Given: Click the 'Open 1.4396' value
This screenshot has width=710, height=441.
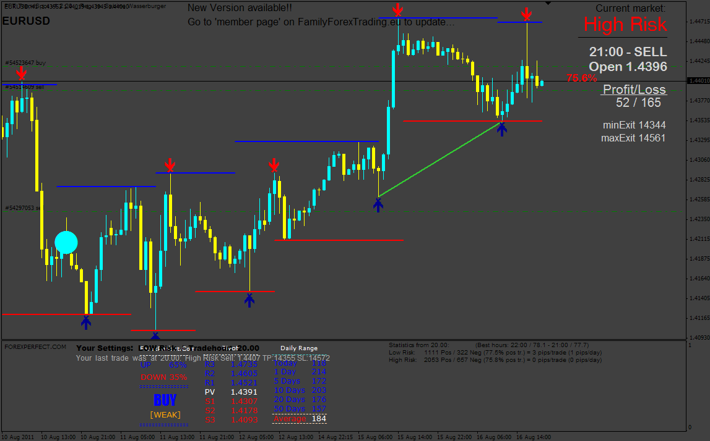Looking at the screenshot, I should [628, 67].
